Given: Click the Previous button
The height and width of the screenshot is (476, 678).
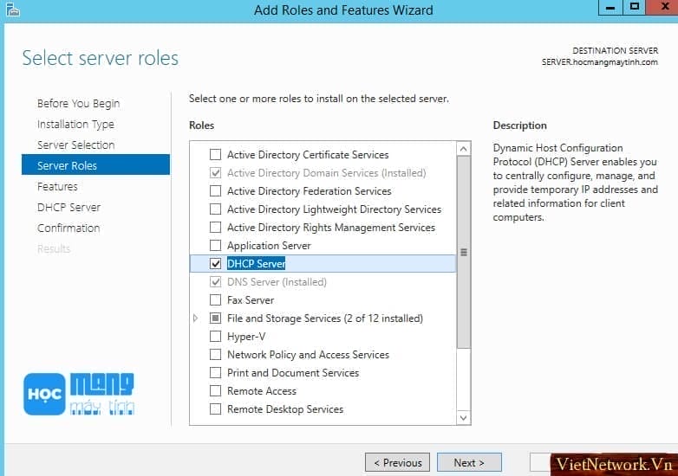Looking at the screenshot, I should 397,463.
